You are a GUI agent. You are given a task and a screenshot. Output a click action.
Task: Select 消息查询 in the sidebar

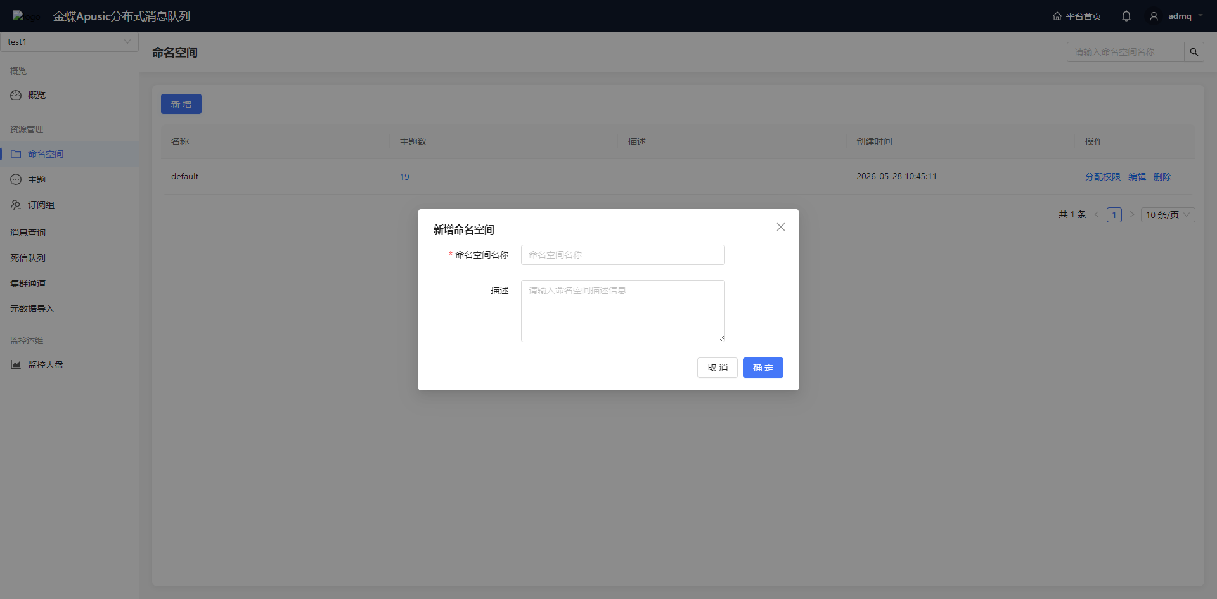pos(28,233)
